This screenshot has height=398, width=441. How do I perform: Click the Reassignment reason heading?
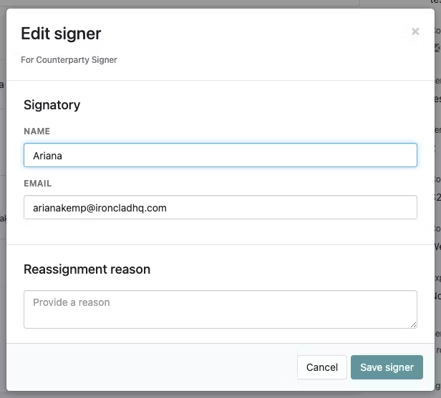tap(87, 269)
